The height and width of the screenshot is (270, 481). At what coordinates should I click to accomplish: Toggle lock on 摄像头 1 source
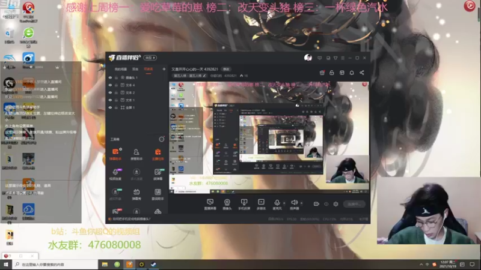(x=116, y=78)
